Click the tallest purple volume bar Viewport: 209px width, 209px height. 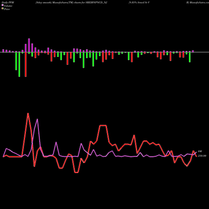29,46
